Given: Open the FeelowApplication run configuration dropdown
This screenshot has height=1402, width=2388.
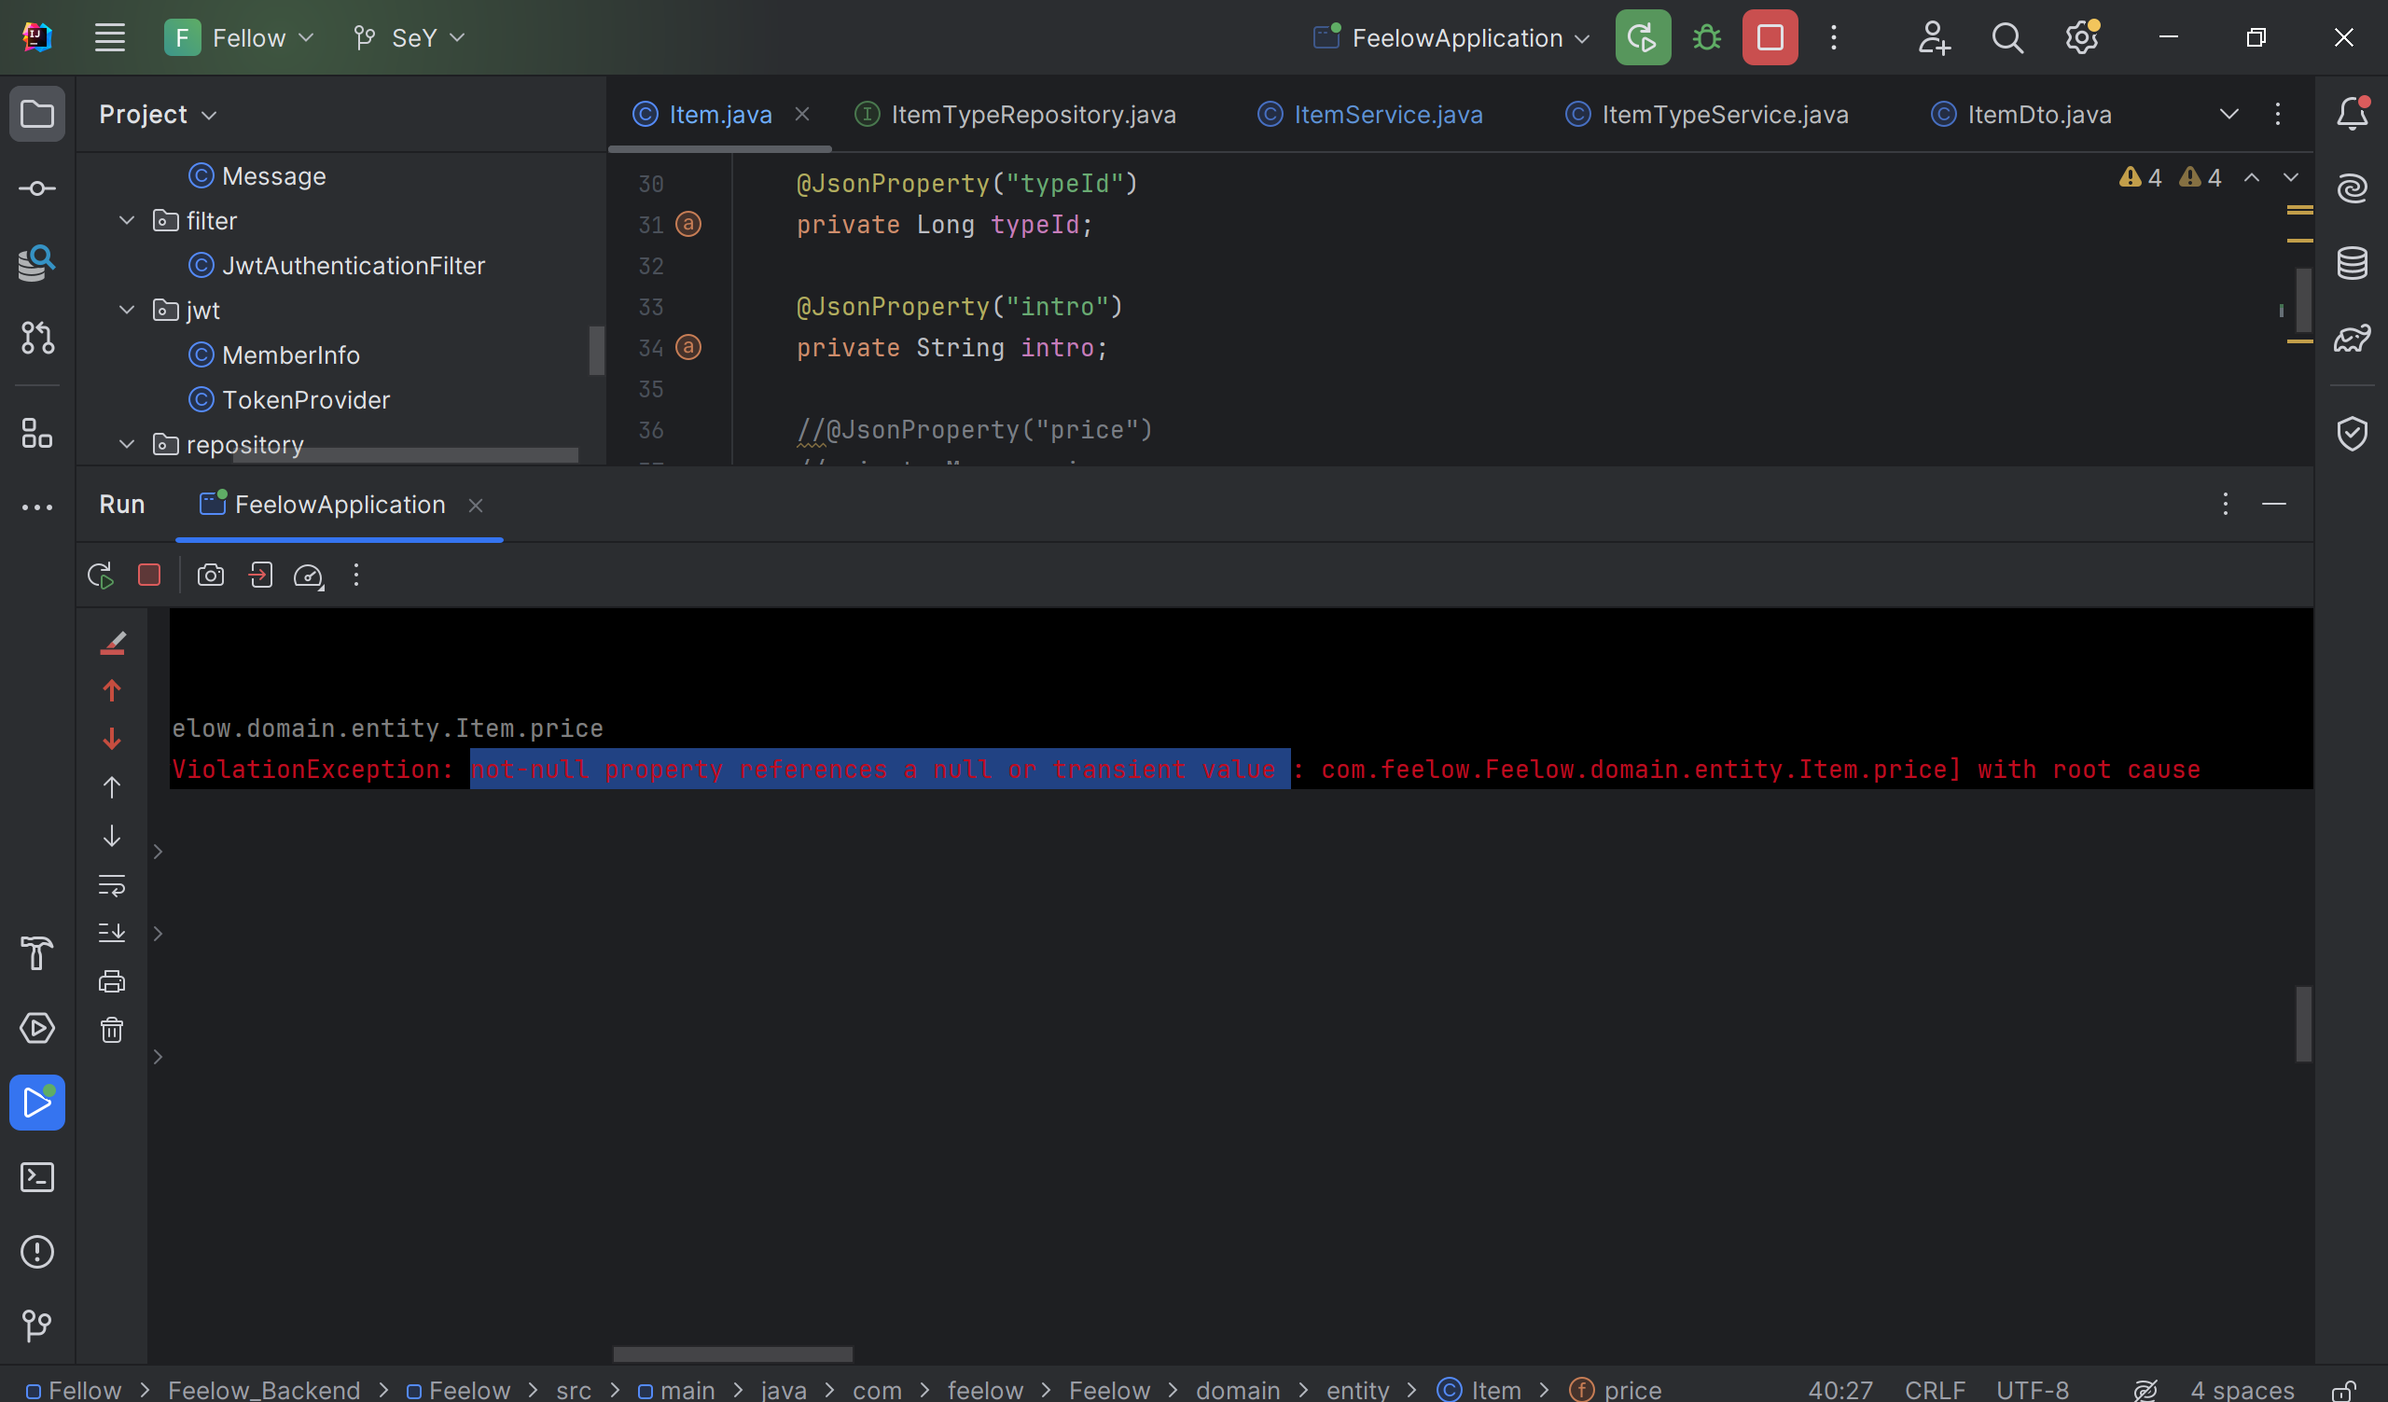Looking at the screenshot, I should [1454, 38].
